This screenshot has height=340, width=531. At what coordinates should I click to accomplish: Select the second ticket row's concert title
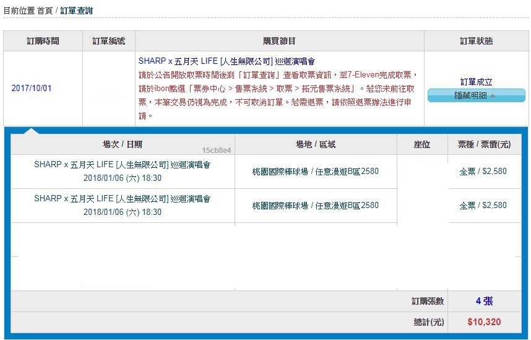(x=123, y=199)
